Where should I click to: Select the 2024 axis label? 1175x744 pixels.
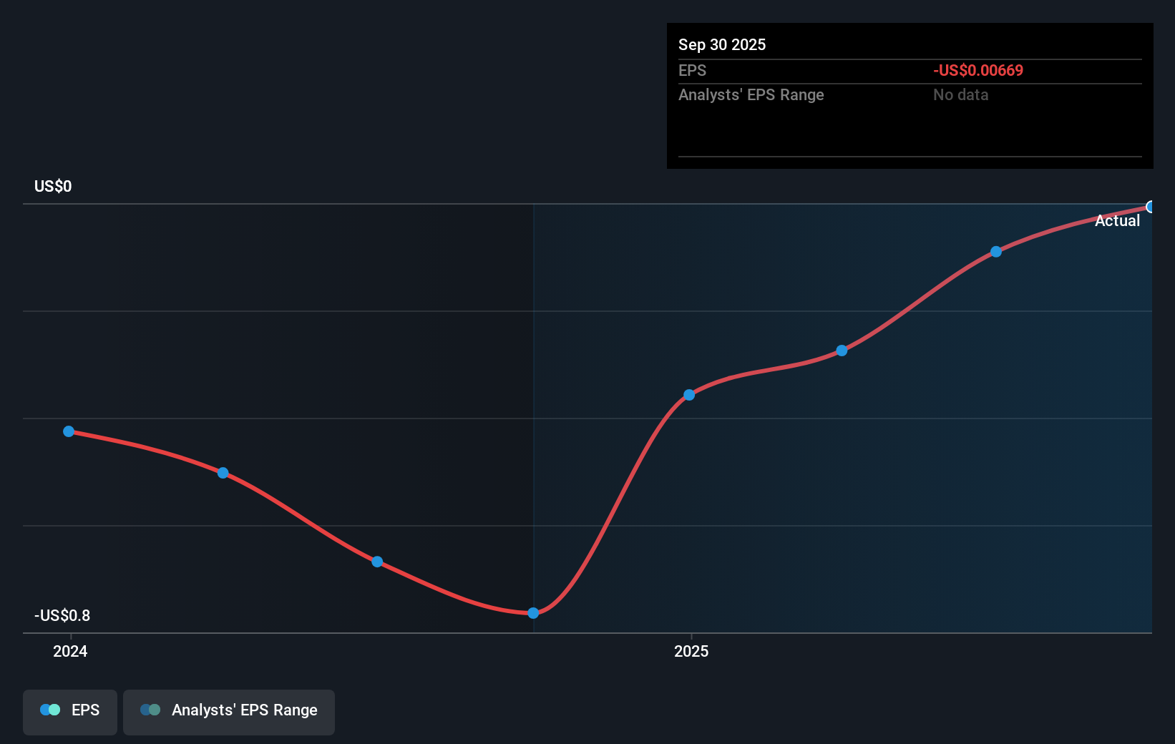pyautogui.click(x=69, y=651)
